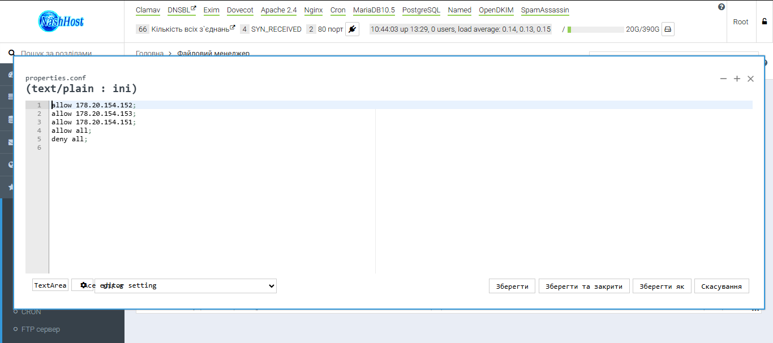Click the power plug icon near 80 порт

pos(352,29)
